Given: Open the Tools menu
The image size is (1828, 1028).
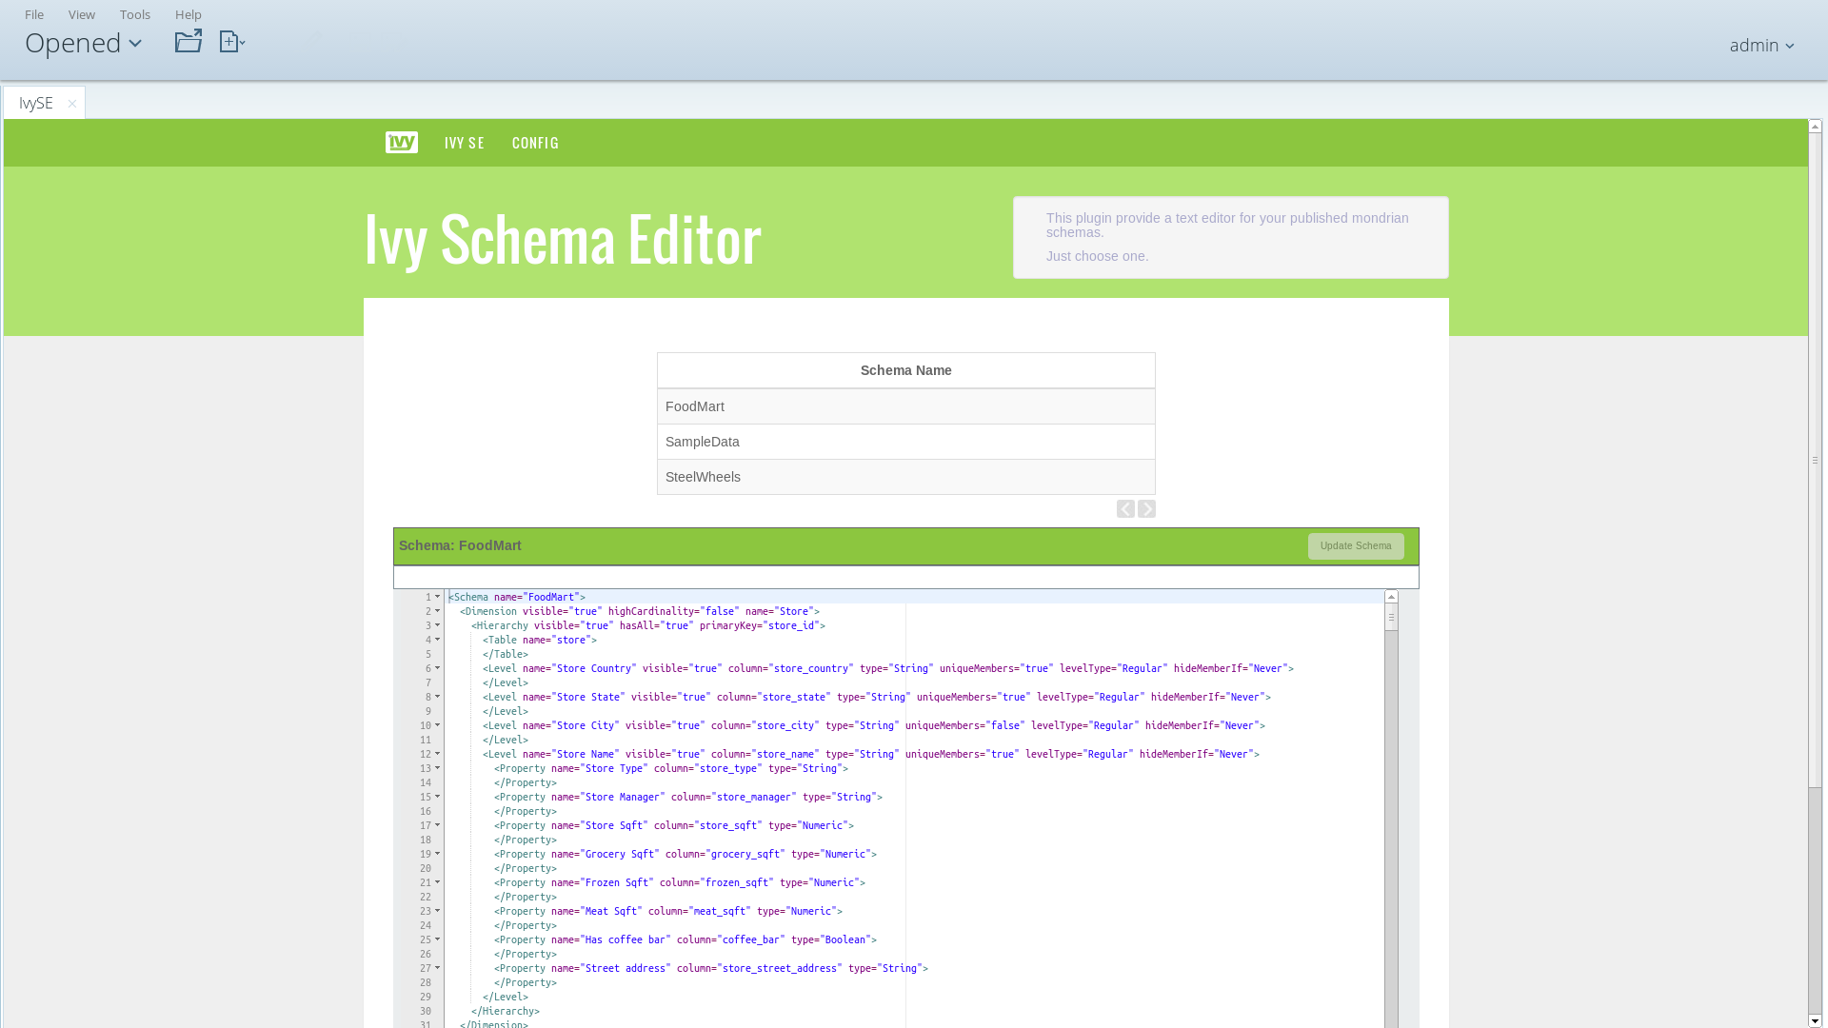Looking at the screenshot, I should pos(135,14).
